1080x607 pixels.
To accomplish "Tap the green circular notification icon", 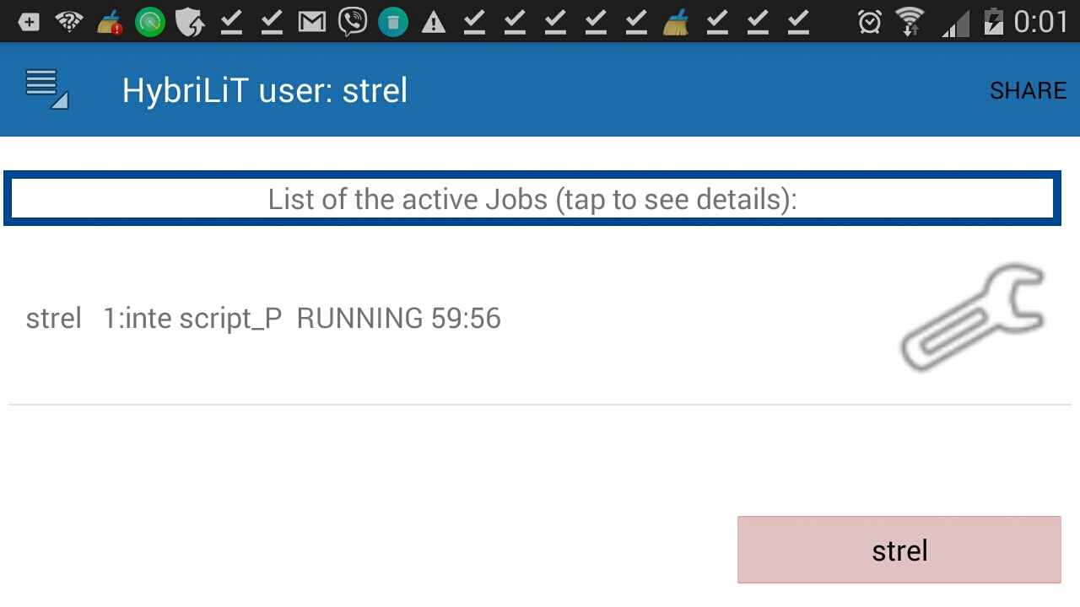I will pos(150,22).
